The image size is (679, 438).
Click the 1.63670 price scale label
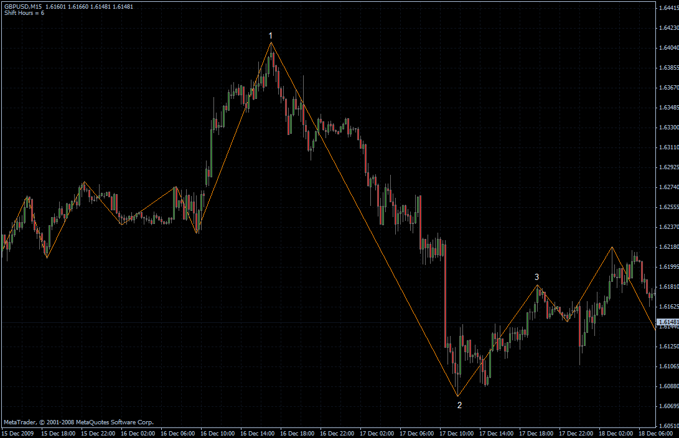(668, 88)
